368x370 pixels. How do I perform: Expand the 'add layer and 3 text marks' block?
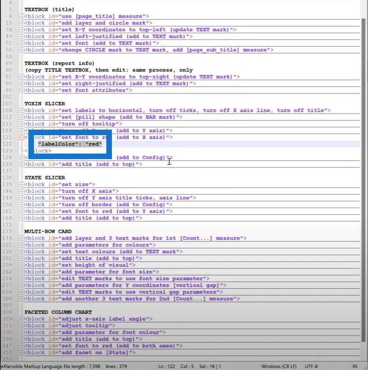[x=22, y=238]
